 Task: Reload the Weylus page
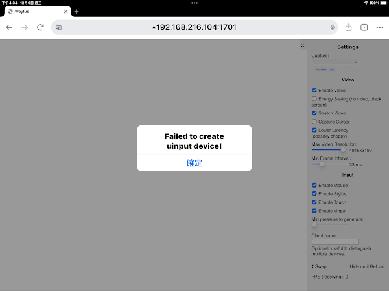[x=40, y=27]
